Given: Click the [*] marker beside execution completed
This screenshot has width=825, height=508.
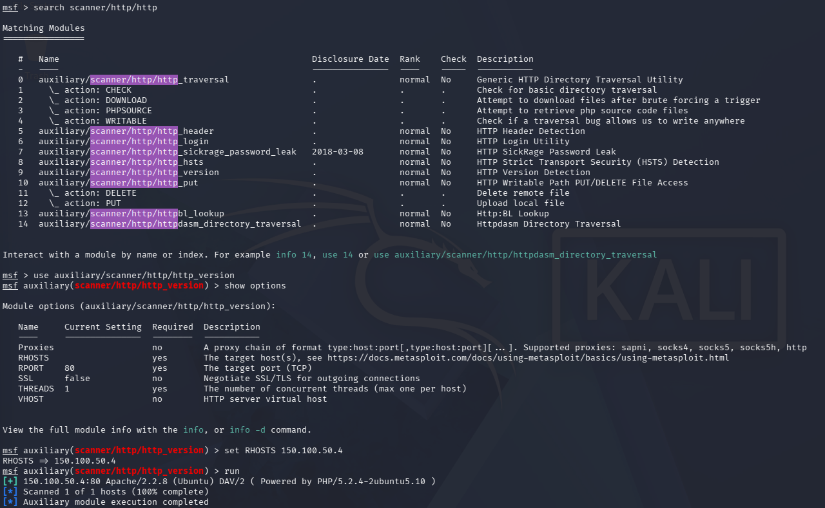Looking at the screenshot, I should [x=10, y=502].
